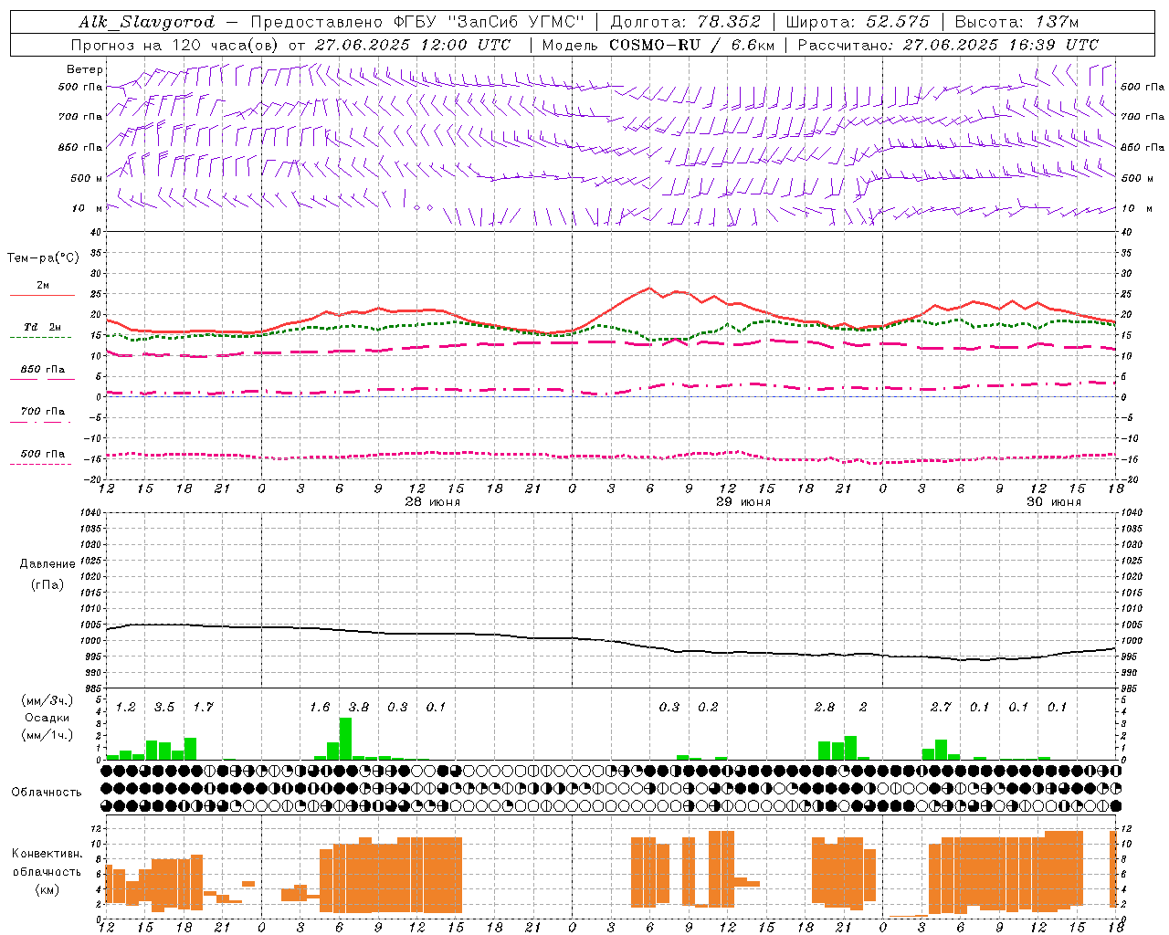Click the 'Тем-ра(°C)' temperature panel label
The height and width of the screenshot is (935, 1169).
(x=43, y=258)
